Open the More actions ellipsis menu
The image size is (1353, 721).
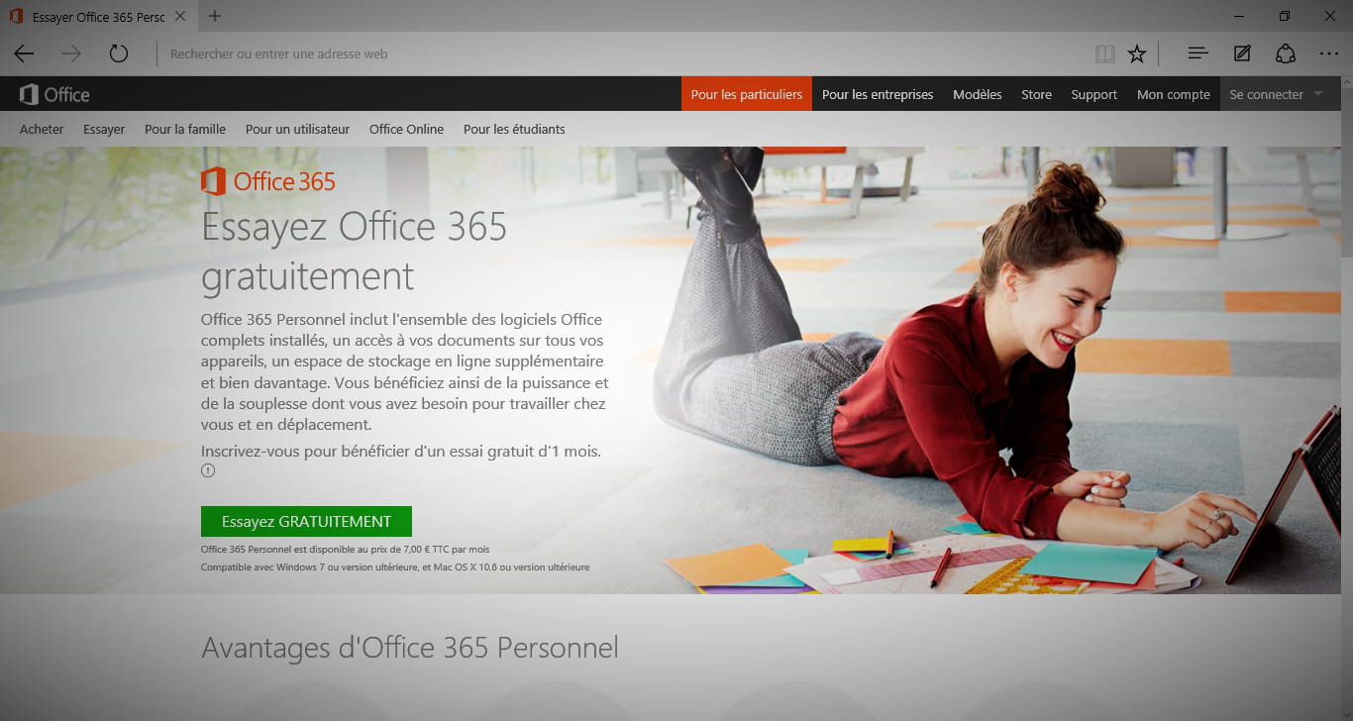coord(1329,54)
